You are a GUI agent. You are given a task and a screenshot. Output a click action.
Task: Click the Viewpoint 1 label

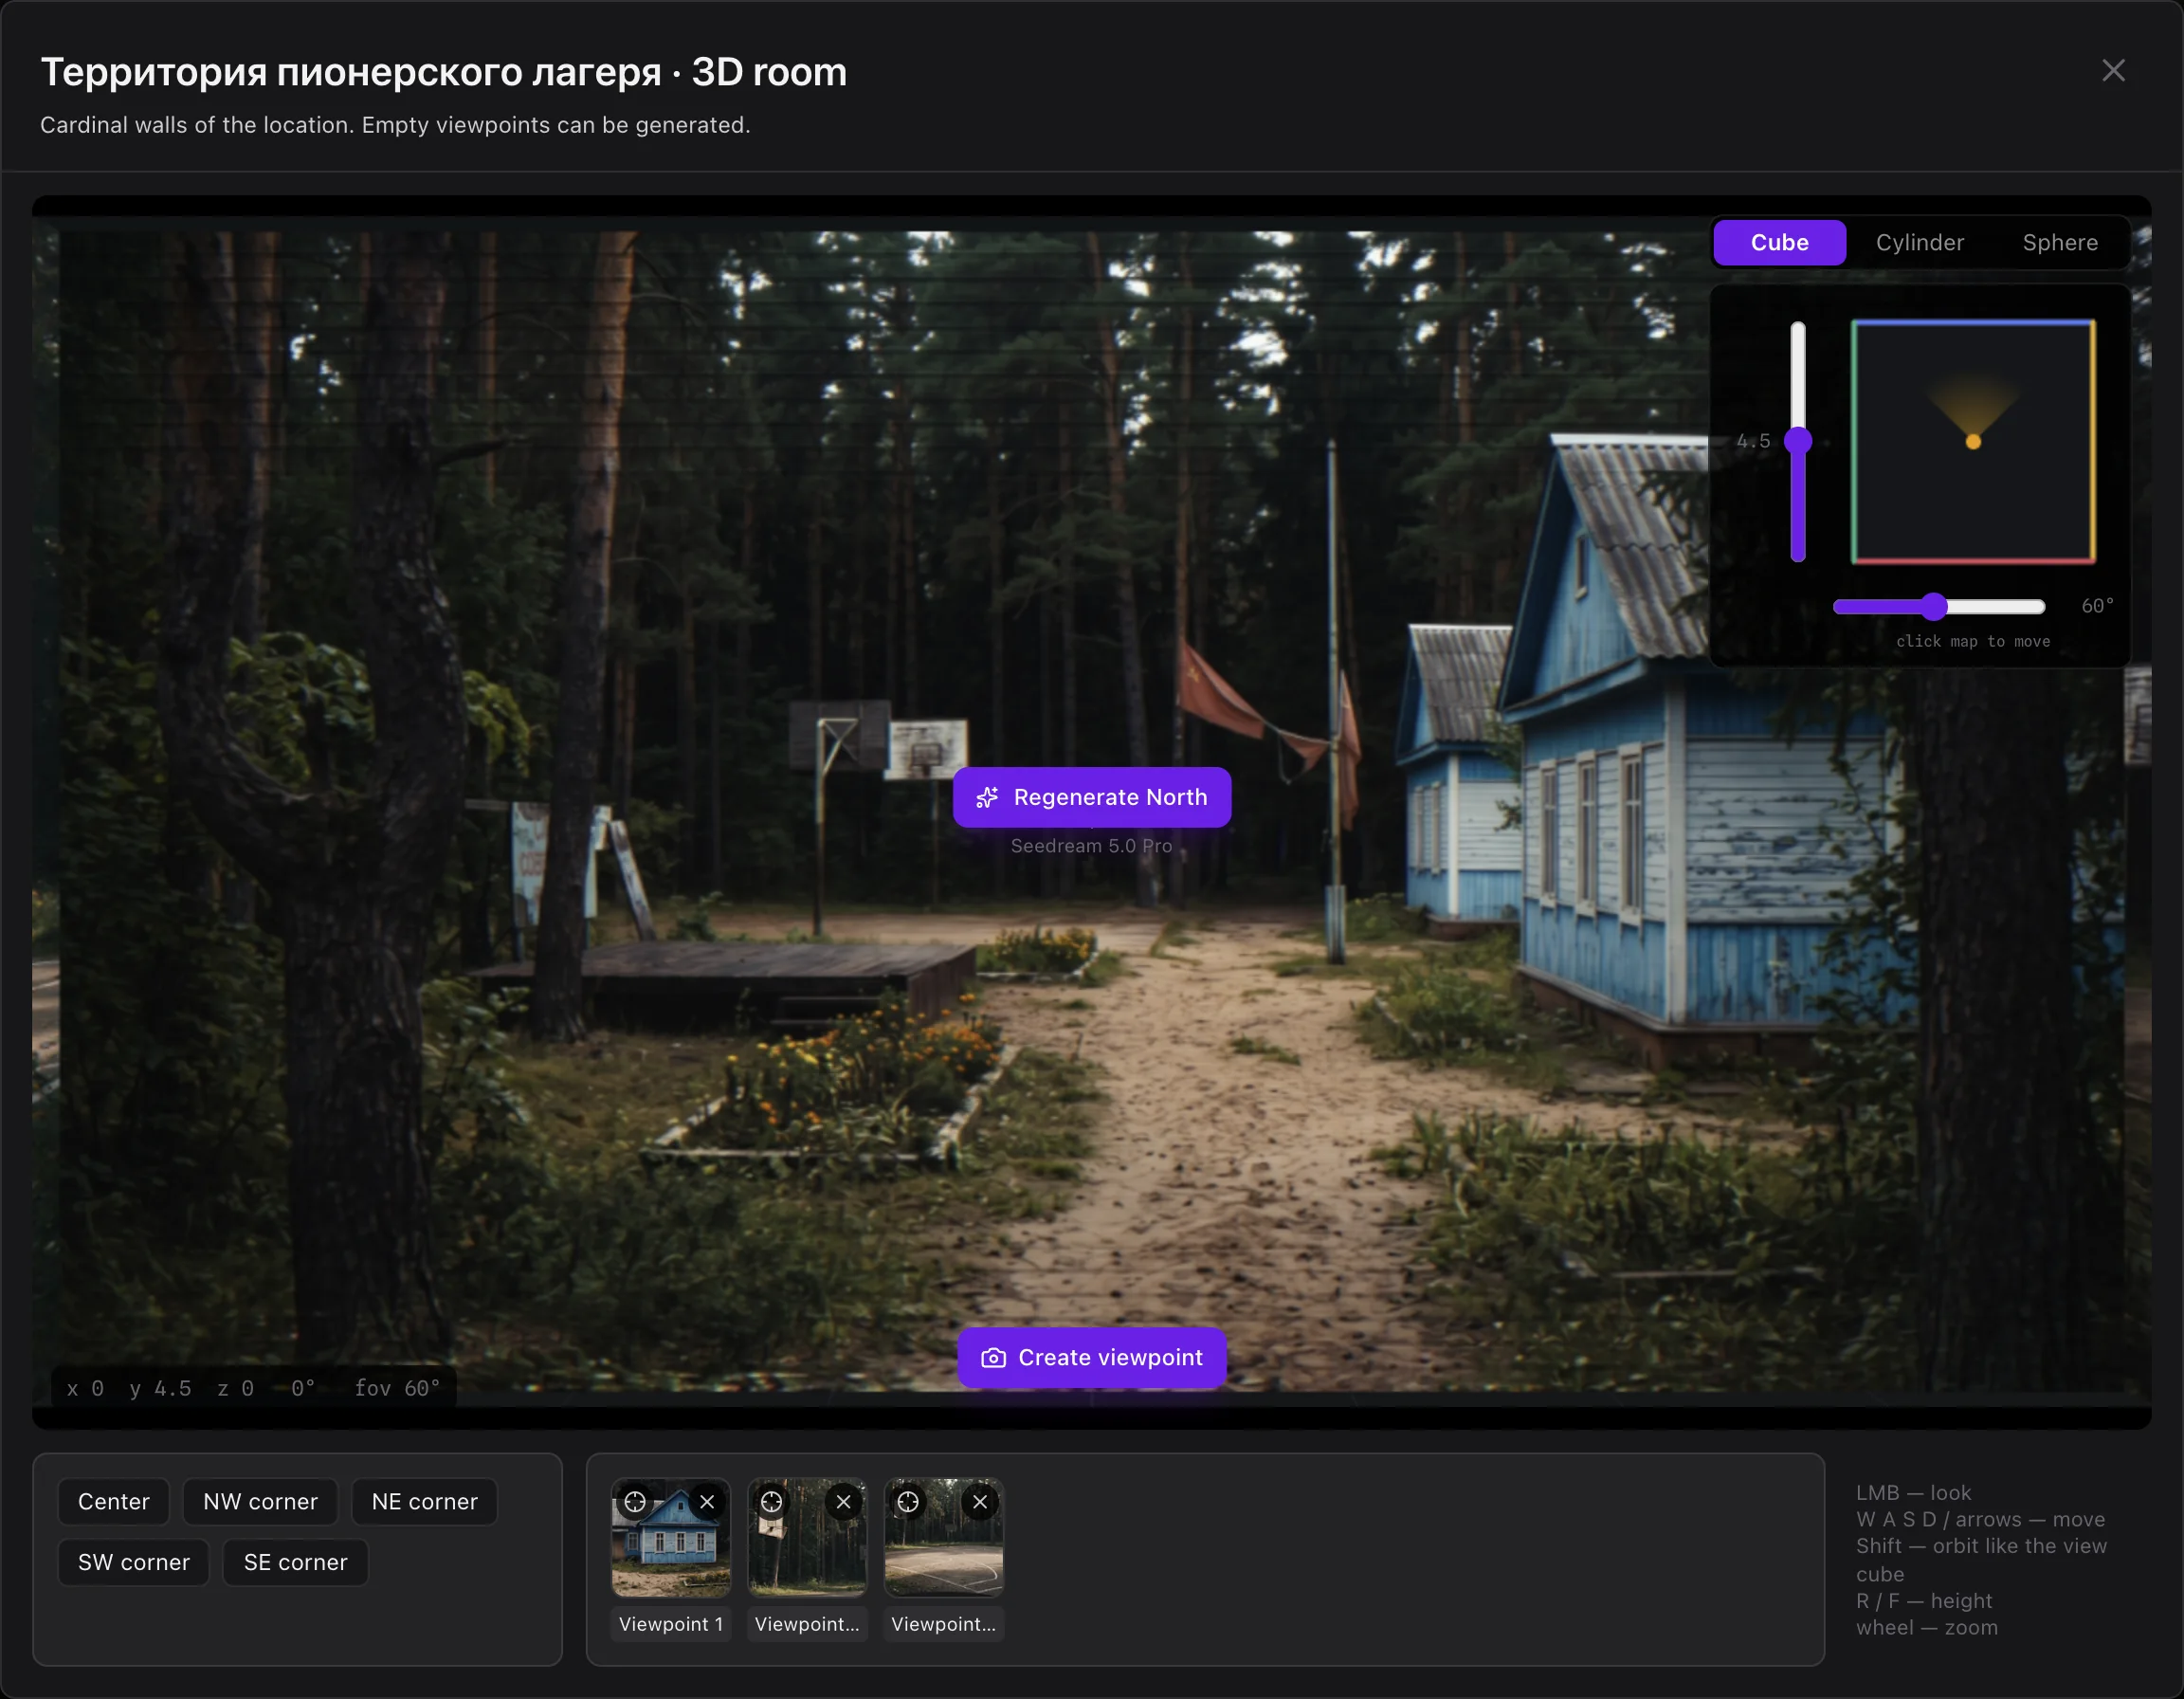click(671, 1624)
